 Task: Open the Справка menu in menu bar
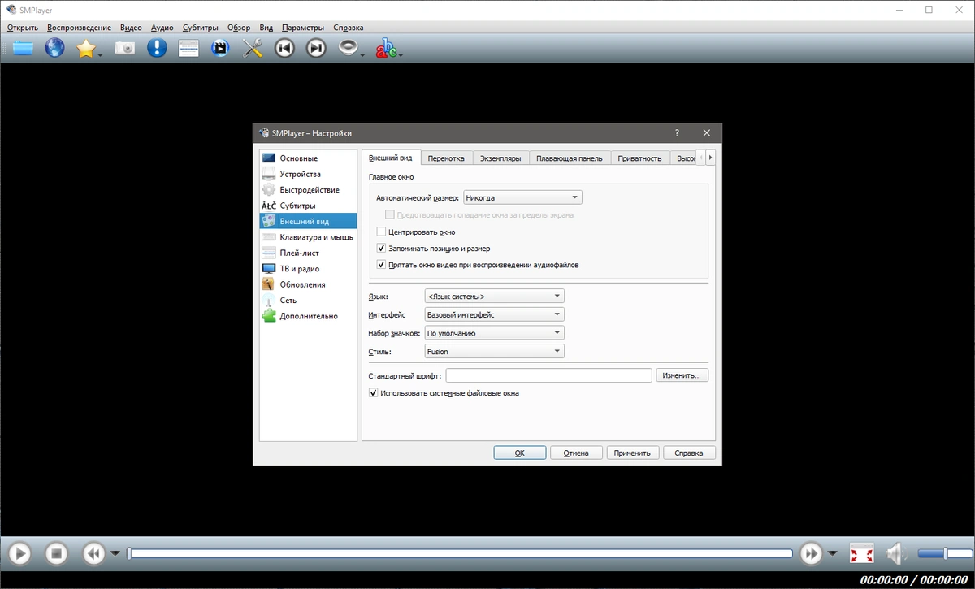pyautogui.click(x=349, y=28)
